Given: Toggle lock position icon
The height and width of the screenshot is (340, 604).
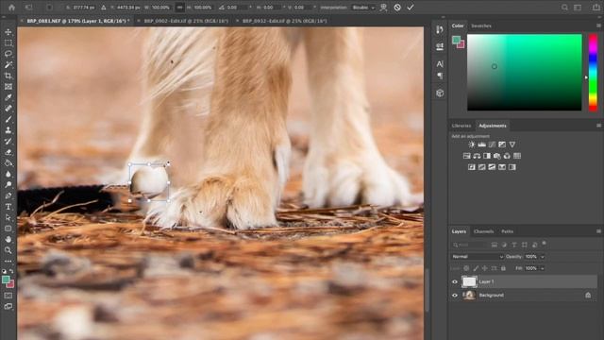Looking at the screenshot, I should (484, 268).
